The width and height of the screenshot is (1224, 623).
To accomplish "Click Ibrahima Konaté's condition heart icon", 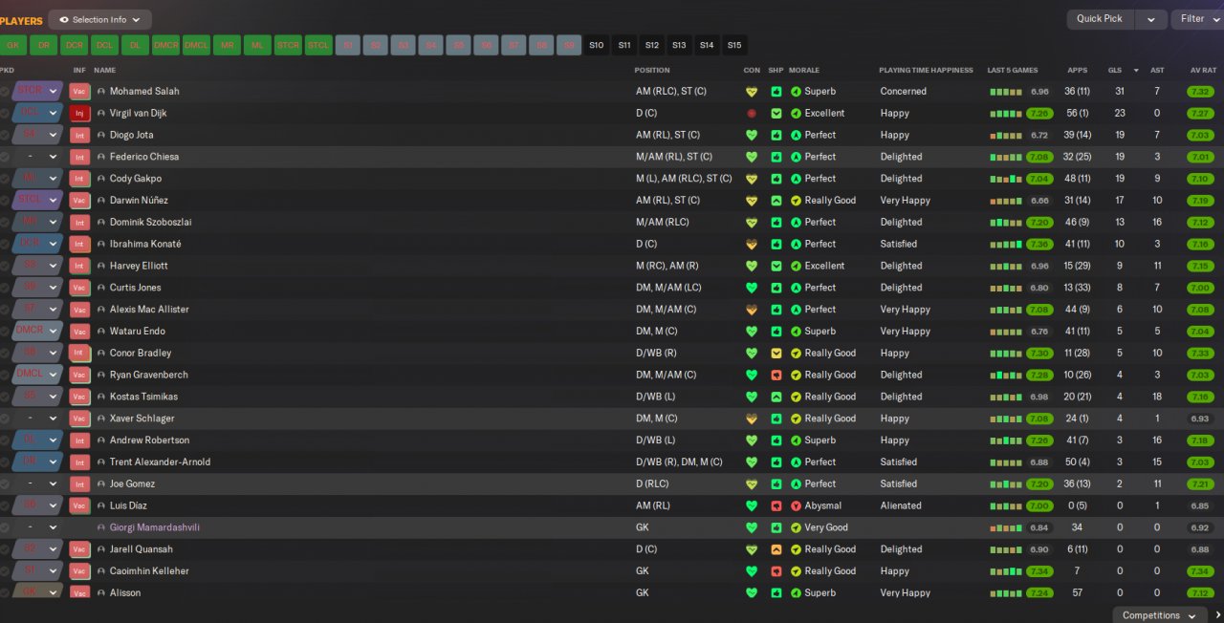I will point(752,245).
